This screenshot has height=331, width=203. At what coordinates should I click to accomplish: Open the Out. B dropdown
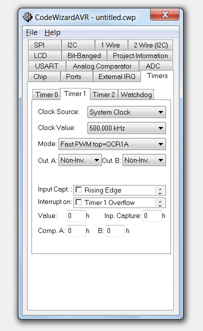[x=144, y=160]
